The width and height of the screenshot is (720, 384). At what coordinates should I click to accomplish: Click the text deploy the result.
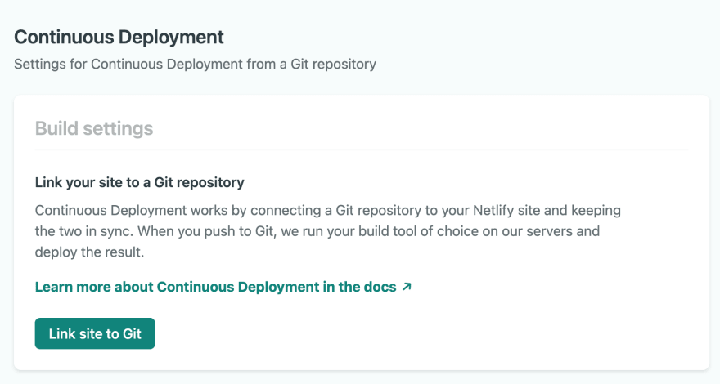[x=89, y=252]
